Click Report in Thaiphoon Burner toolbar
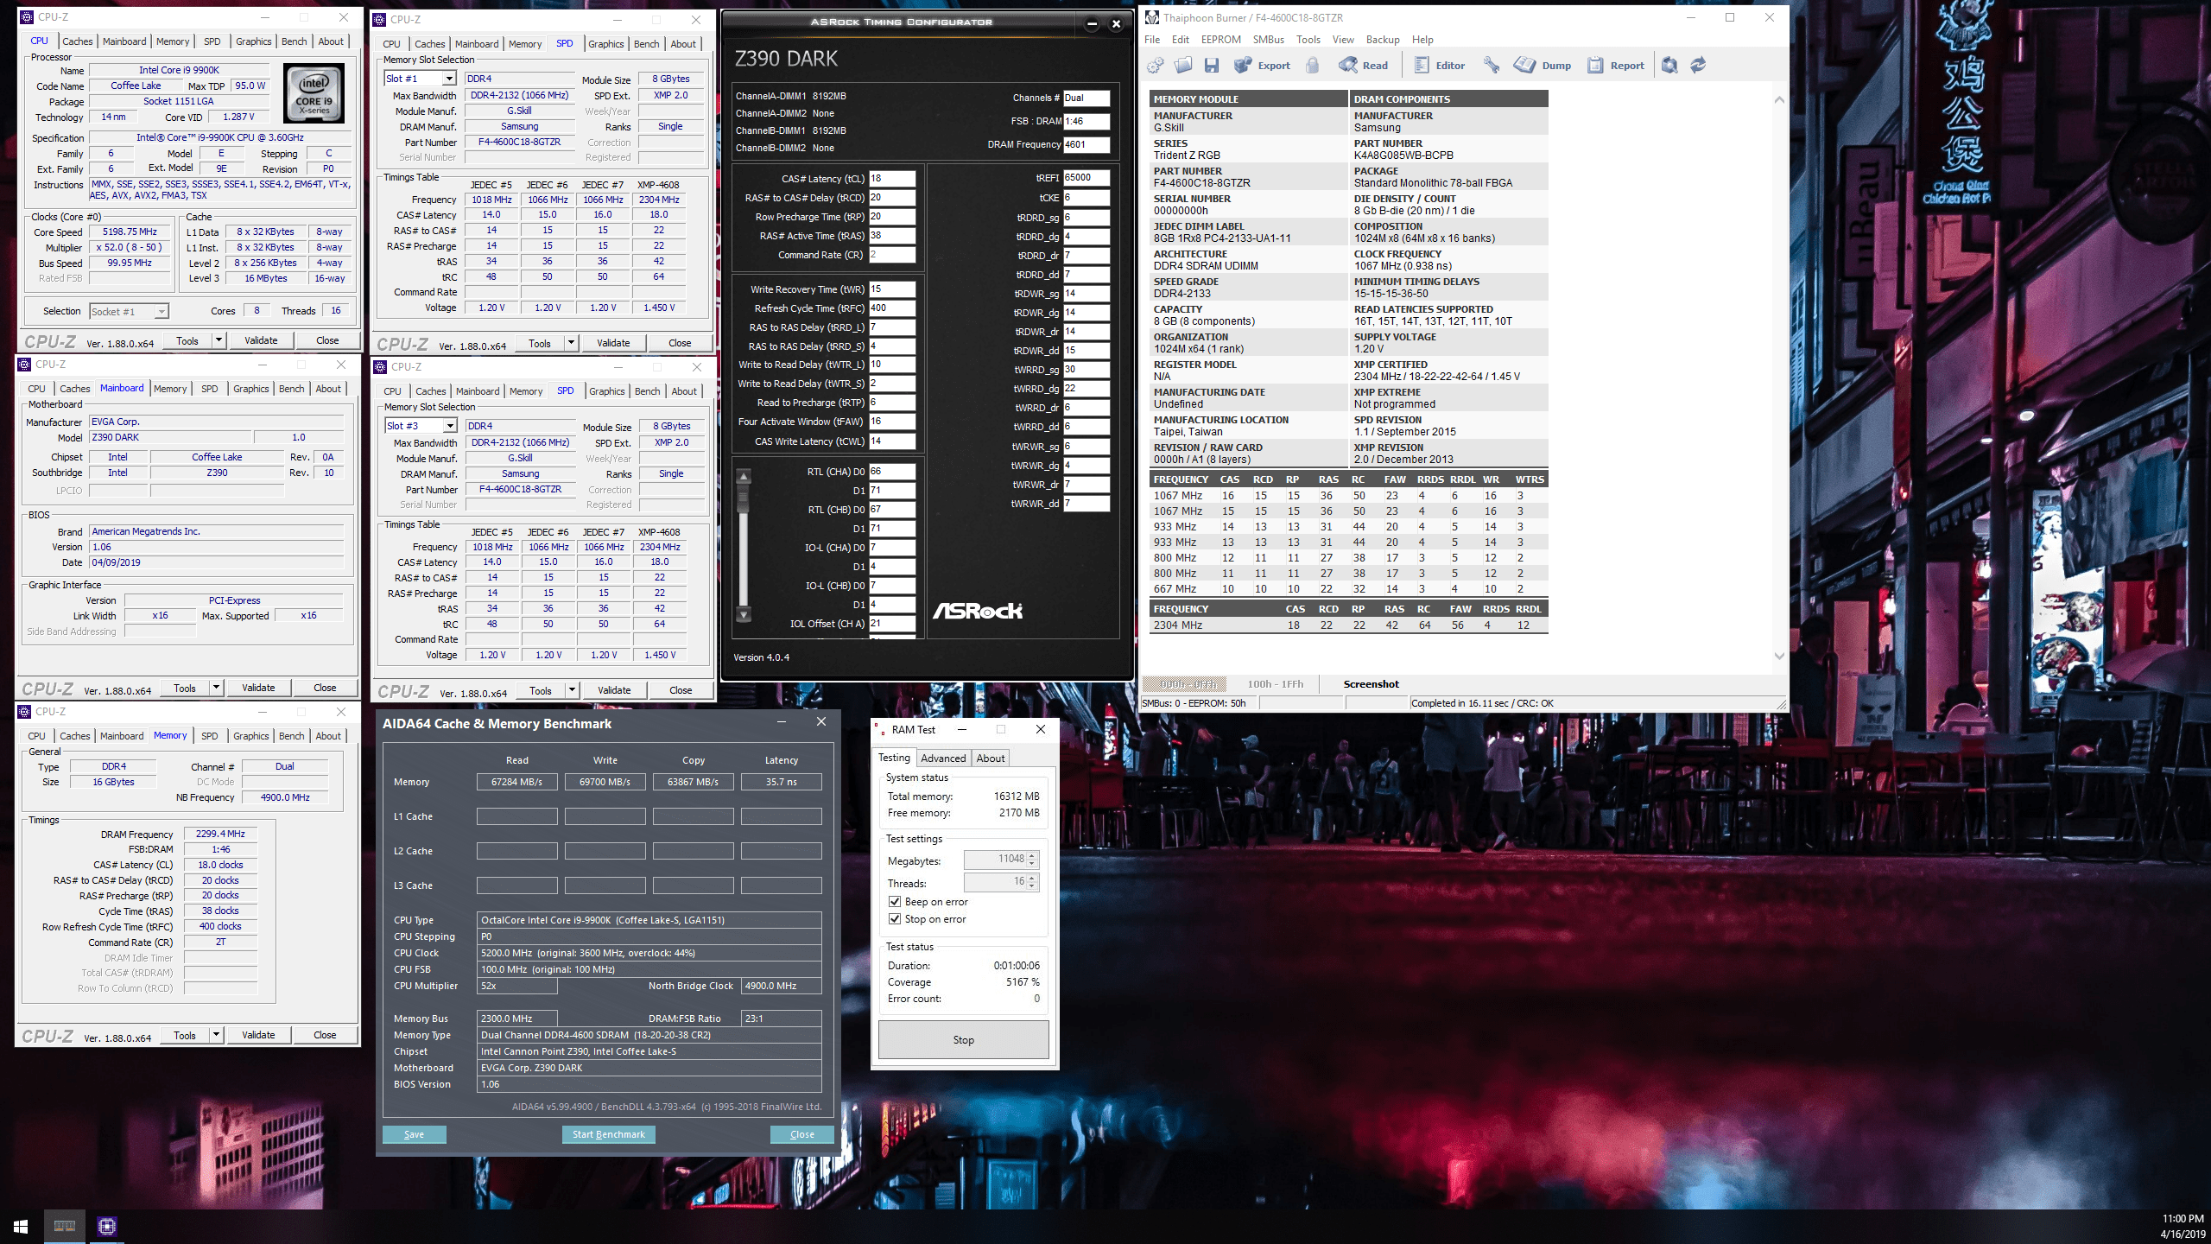Viewport: 2211px width, 1244px height. [1616, 65]
